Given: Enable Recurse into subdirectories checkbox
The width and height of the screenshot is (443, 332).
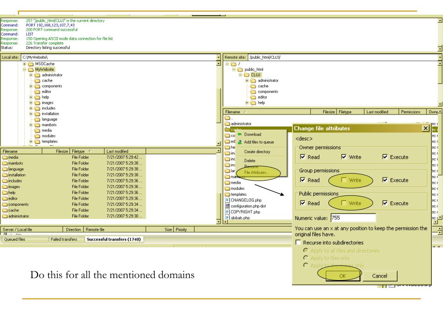Looking at the screenshot, I should coord(298,243).
